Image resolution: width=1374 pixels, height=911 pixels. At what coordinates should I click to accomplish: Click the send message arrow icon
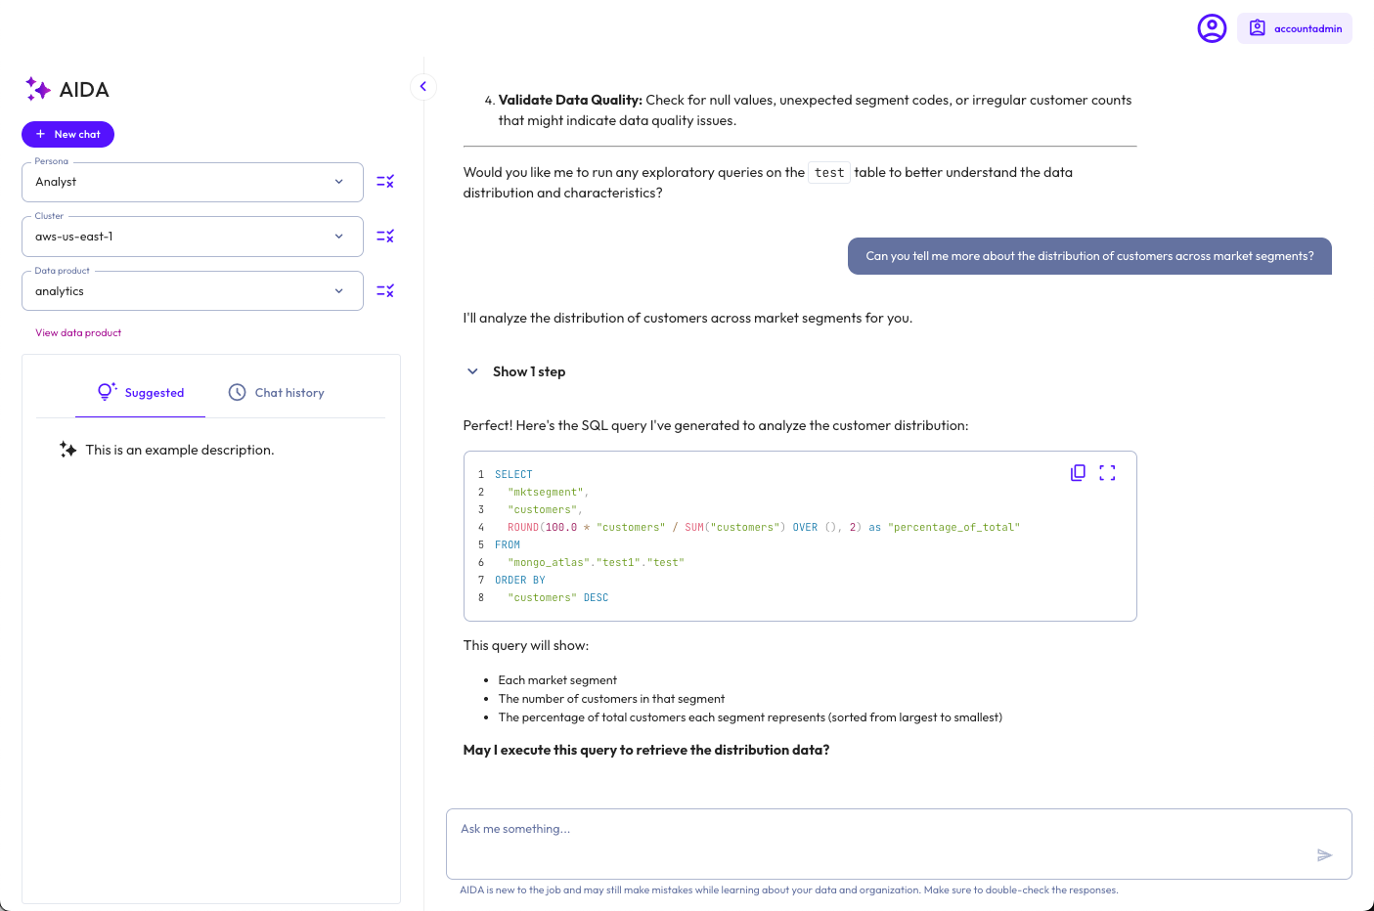(1325, 854)
